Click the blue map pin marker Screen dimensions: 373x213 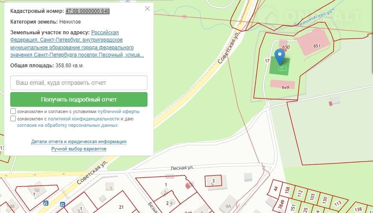280,56
